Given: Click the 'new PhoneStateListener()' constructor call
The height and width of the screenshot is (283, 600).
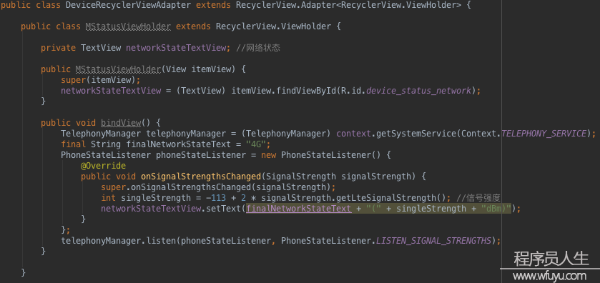Looking at the screenshot, I should (321, 155).
